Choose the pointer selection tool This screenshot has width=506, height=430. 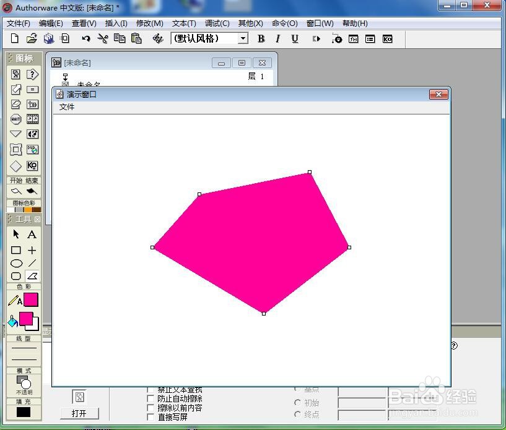click(x=16, y=234)
